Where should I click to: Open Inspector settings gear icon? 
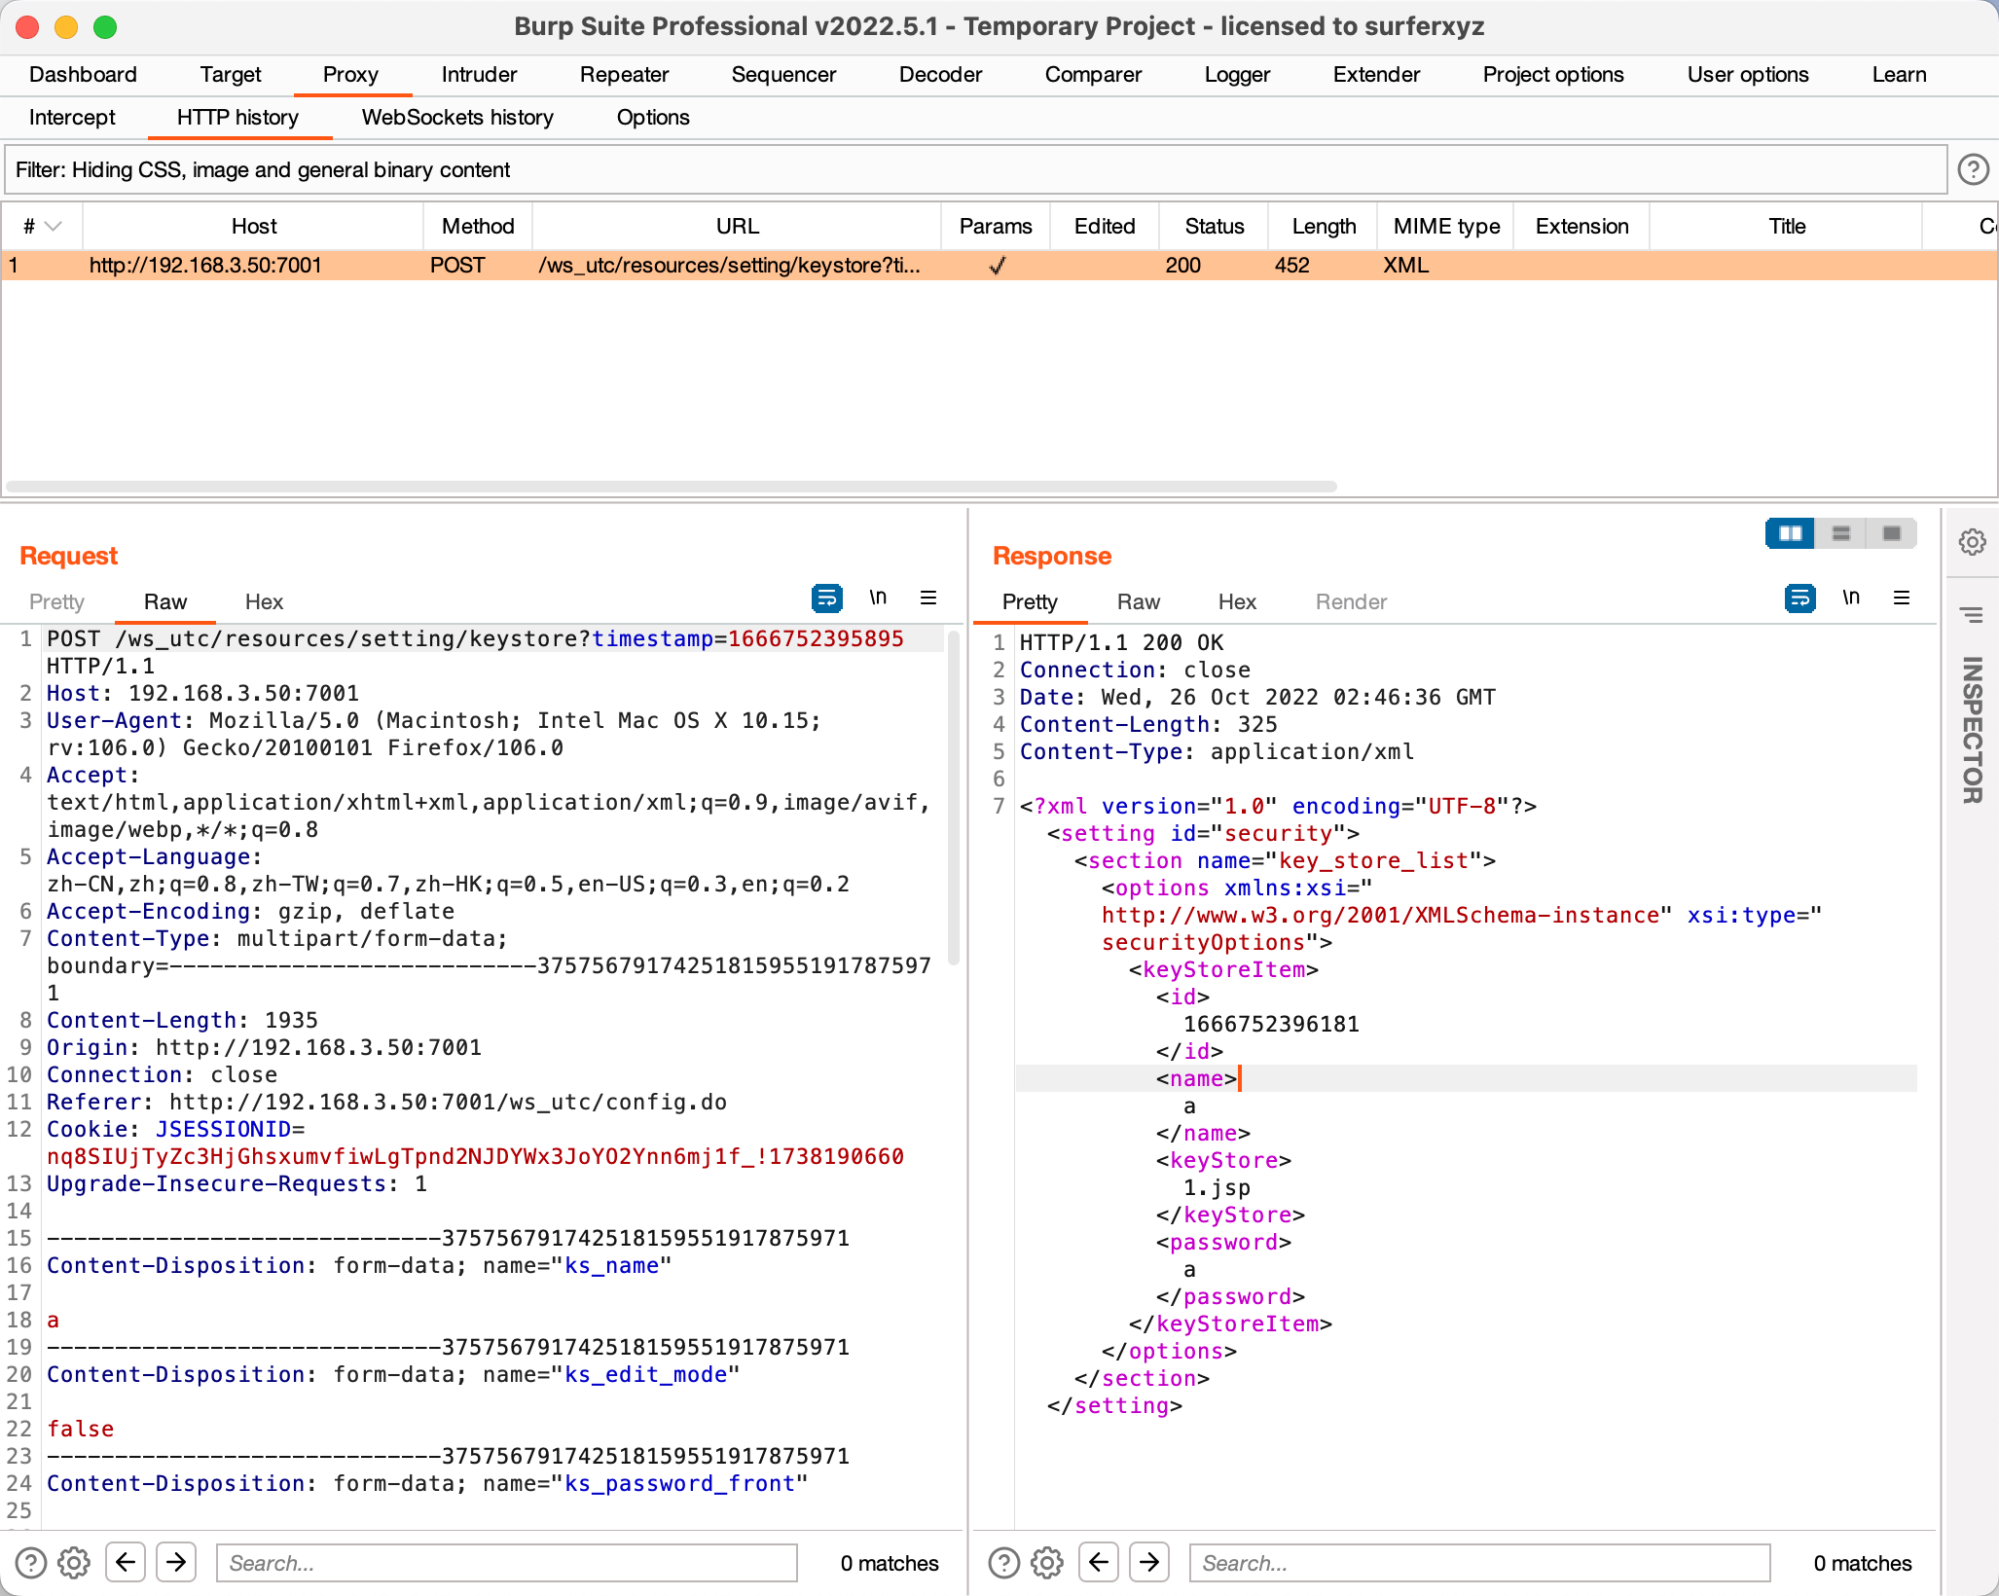[x=1972, y=542]
